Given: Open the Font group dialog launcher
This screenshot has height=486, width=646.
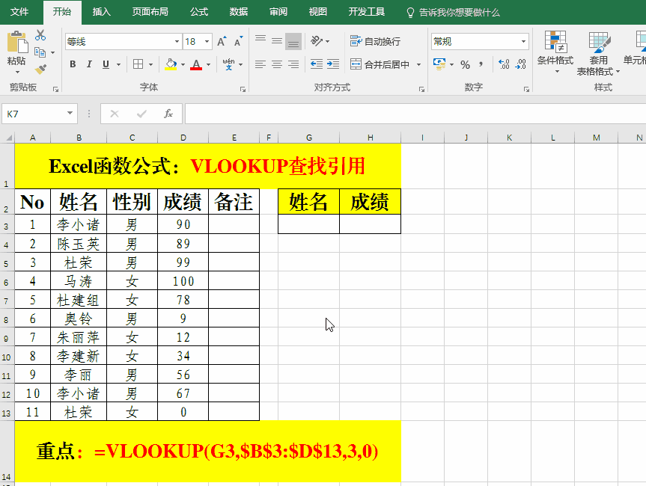Looking at the screenshot, I should pyautogui.click(x=243, y=89).
